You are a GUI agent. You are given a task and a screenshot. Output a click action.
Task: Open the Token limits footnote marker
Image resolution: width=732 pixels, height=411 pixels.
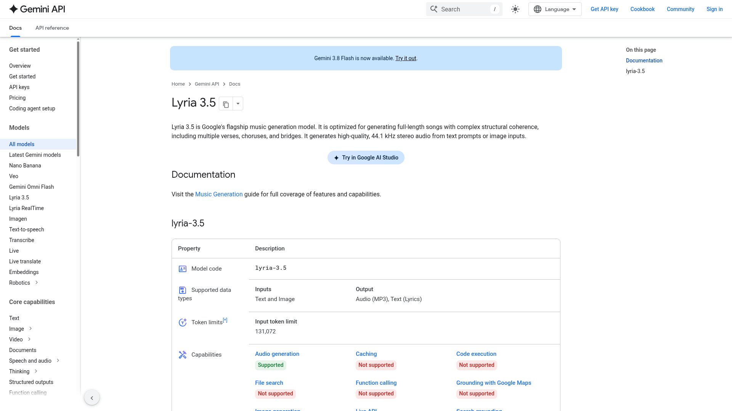tap(225, 320)
